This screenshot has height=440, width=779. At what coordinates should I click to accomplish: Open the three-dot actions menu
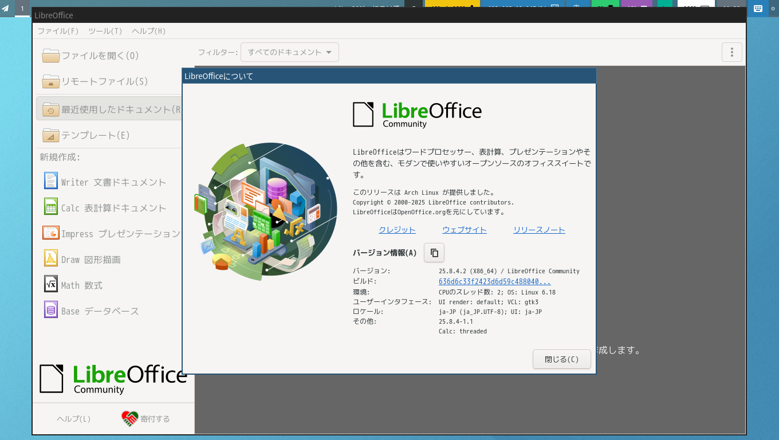[x=731, y=52]
